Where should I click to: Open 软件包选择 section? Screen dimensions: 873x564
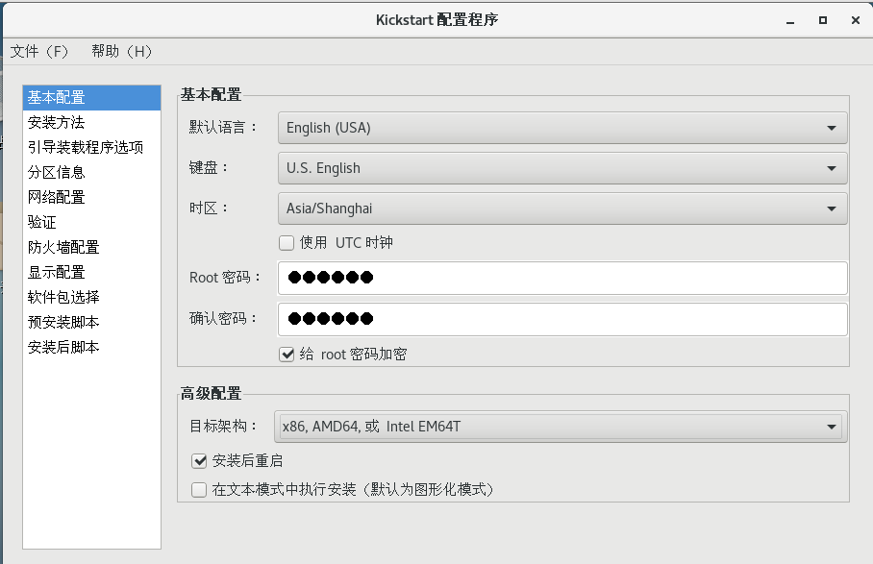pos(92,298)
